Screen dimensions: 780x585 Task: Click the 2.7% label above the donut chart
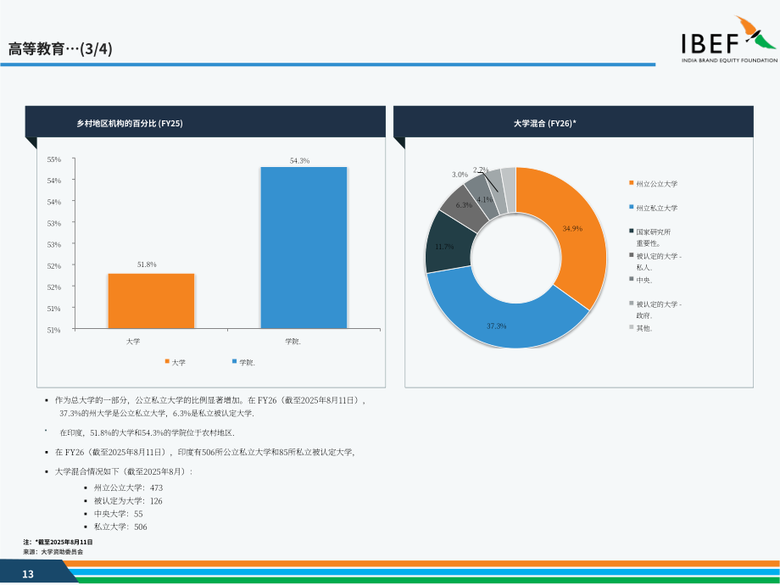pyautogui.click(x=481, y=170)
